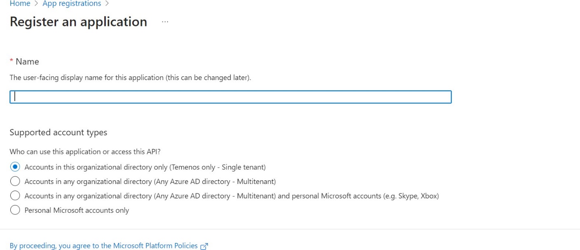Select the "Temenos only - Single tenant" radio button

15,167
